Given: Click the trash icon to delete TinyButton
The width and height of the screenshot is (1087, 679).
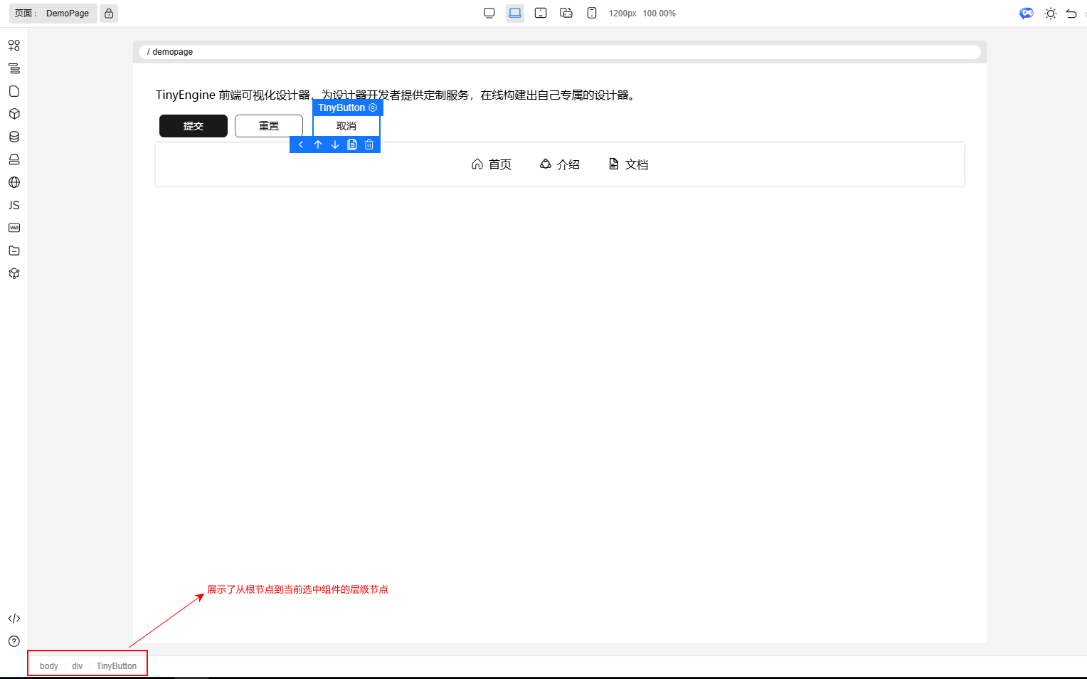Looking at the screenshot, I should (369, 145).
